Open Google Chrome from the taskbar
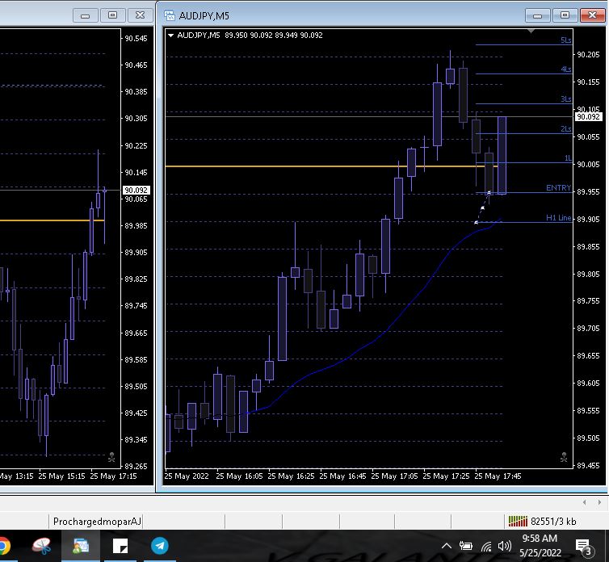This screenshot has width=609, height=562. pyautogui.click(x=3, y=547)
